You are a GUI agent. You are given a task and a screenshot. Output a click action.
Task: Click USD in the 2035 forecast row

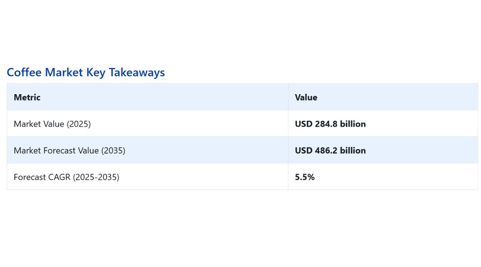pos(303,151)
